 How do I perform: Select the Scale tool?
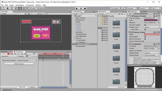pos(16,8)
